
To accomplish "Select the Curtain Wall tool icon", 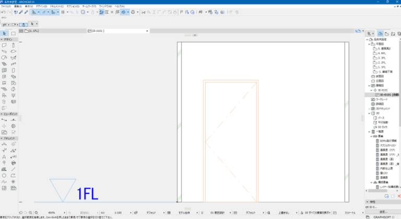I will click(x=4, y=70).
